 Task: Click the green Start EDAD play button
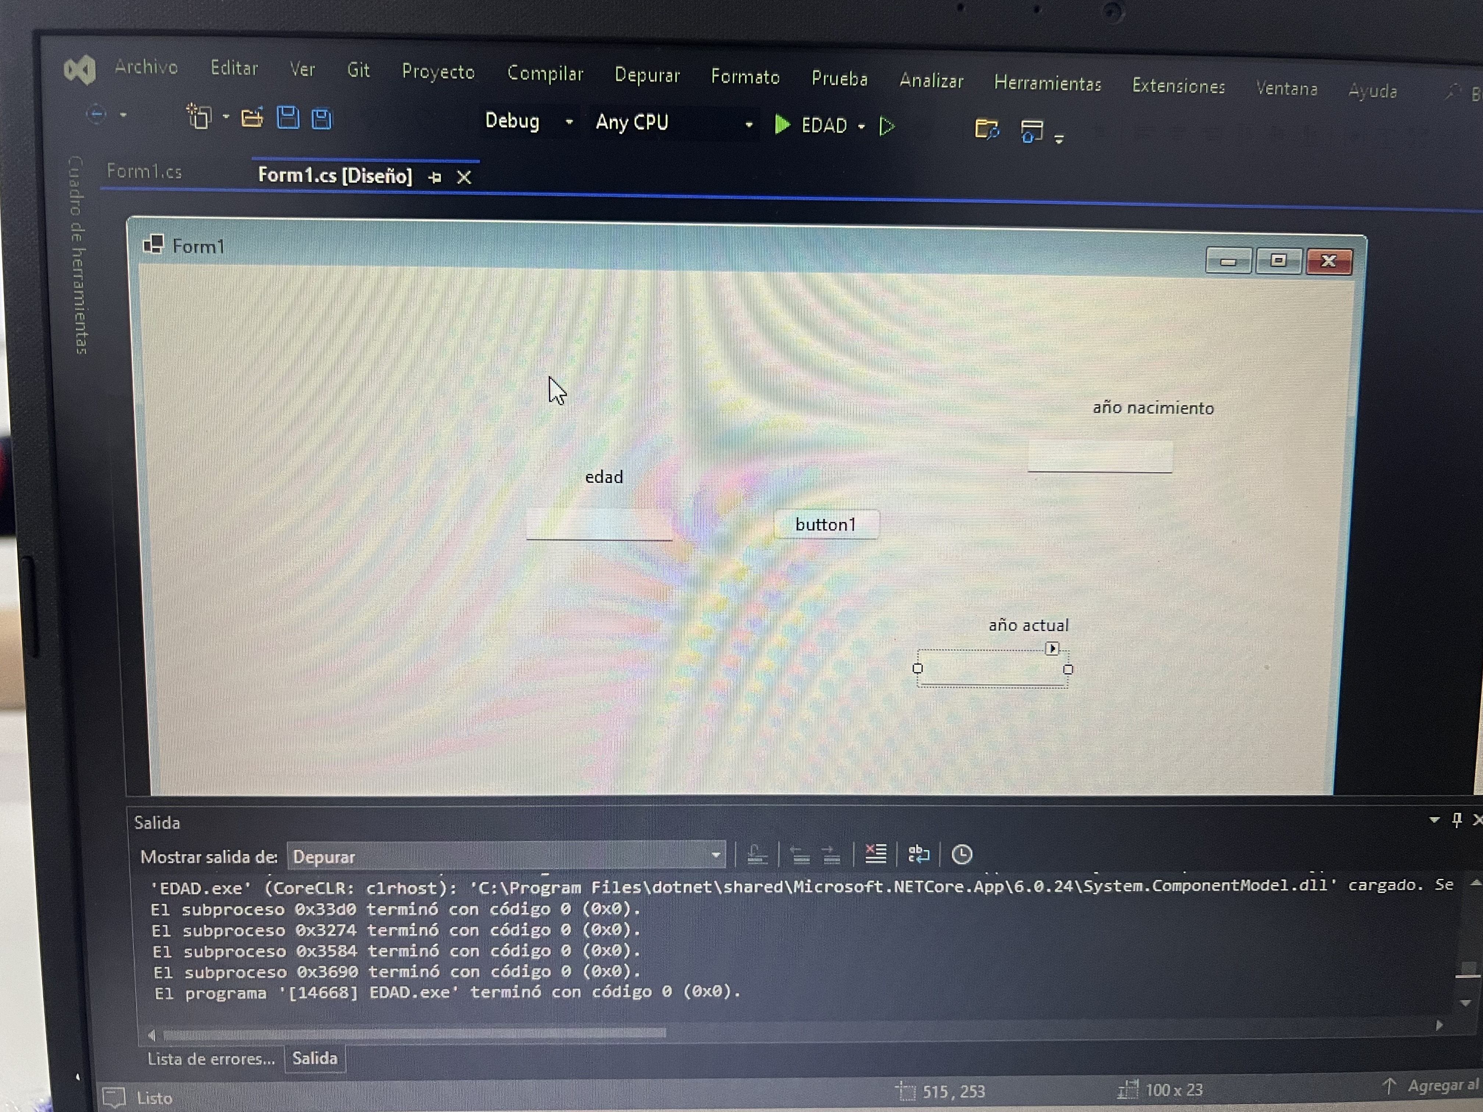tap(782, 125)
